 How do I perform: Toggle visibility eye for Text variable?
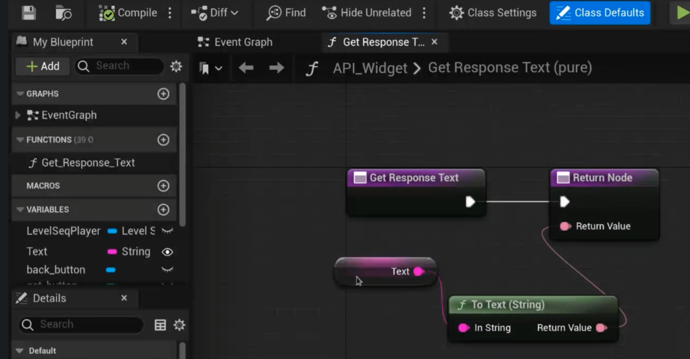(x=167, y=252)
